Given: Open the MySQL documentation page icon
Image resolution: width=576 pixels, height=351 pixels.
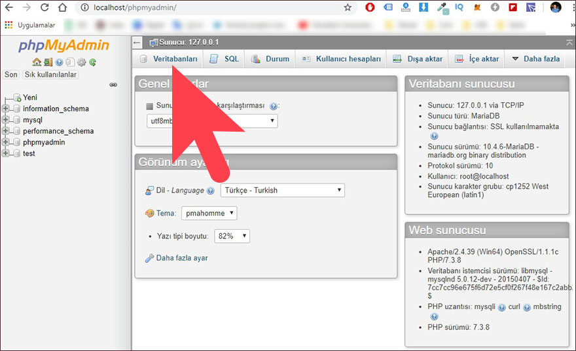Looking at the screenshot, I should [70, 62].
